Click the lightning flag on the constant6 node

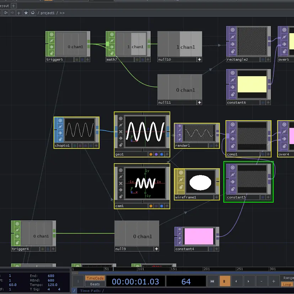coord(232,81)
